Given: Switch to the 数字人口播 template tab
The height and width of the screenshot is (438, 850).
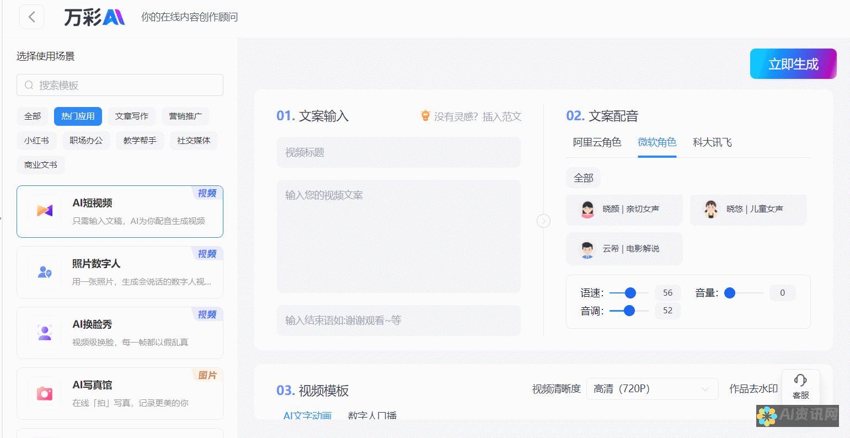Looking at the screenshot, I should click(372, 415).
